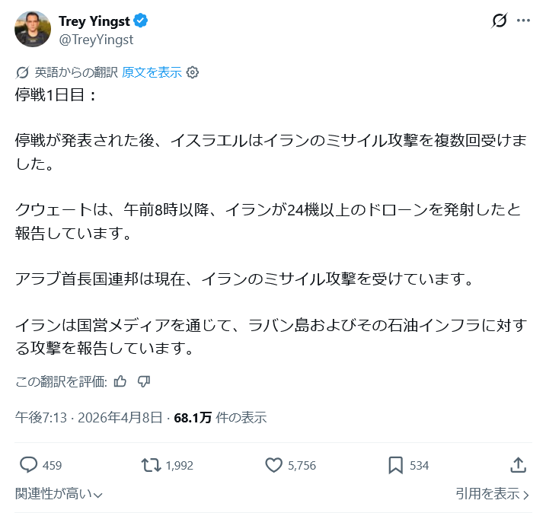Bookmark the post with 534 bookmarks
This screenshot has width=546, height=513.
pos(396,465)
